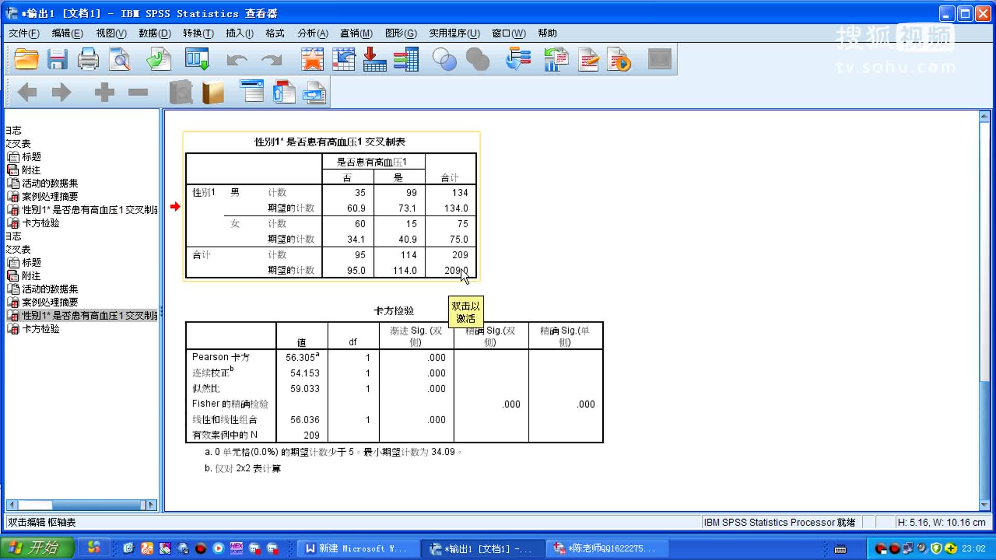Screen dimensions: 996x560
Task: Select first 卡方检验 outline item
Action: 40,223
